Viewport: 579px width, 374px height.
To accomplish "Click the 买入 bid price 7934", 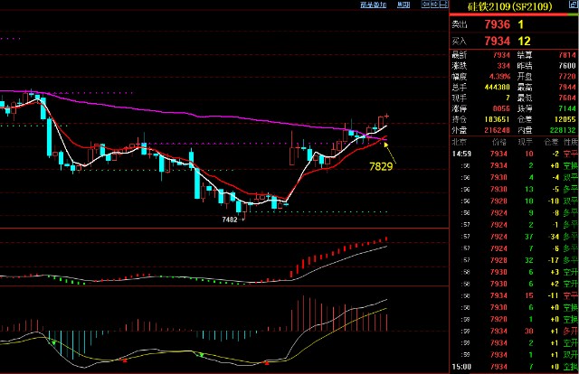I will [497, 41].
